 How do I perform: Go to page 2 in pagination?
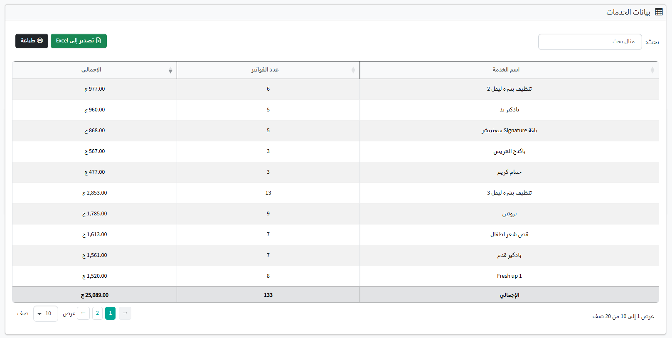pos(97,313)
